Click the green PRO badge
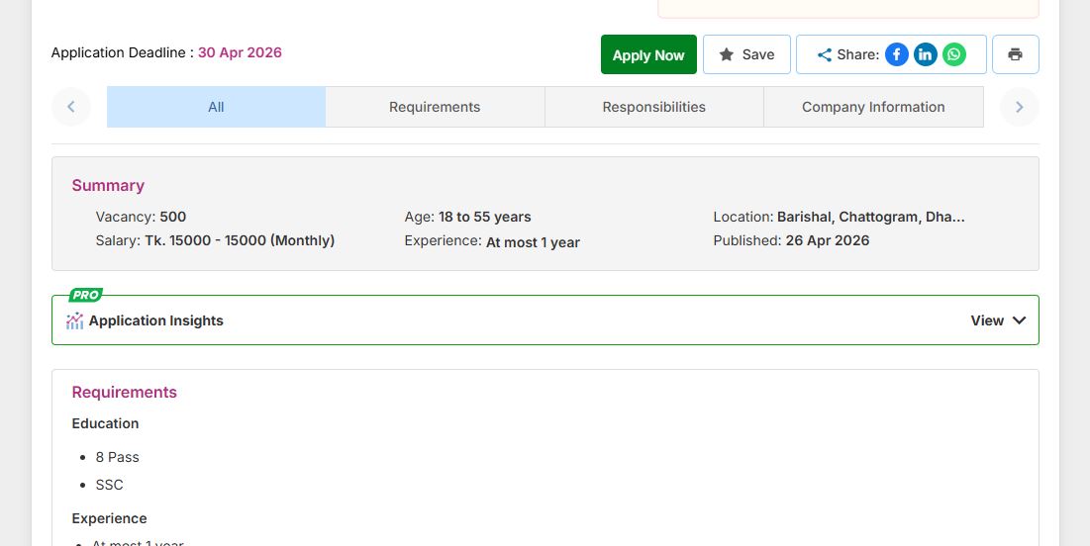Screen dimensions: 1090x546 (x=86, y=295)
